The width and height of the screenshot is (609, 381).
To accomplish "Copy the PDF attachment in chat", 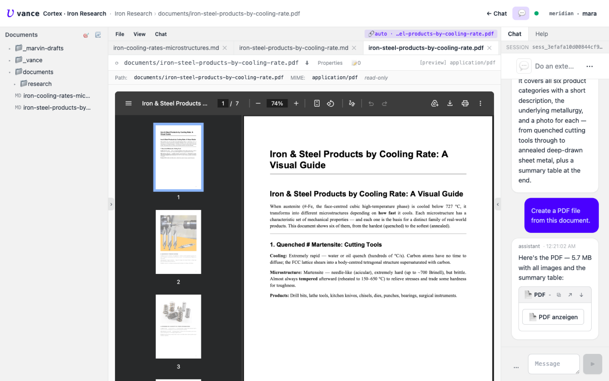I will click(x=559, y=295).
